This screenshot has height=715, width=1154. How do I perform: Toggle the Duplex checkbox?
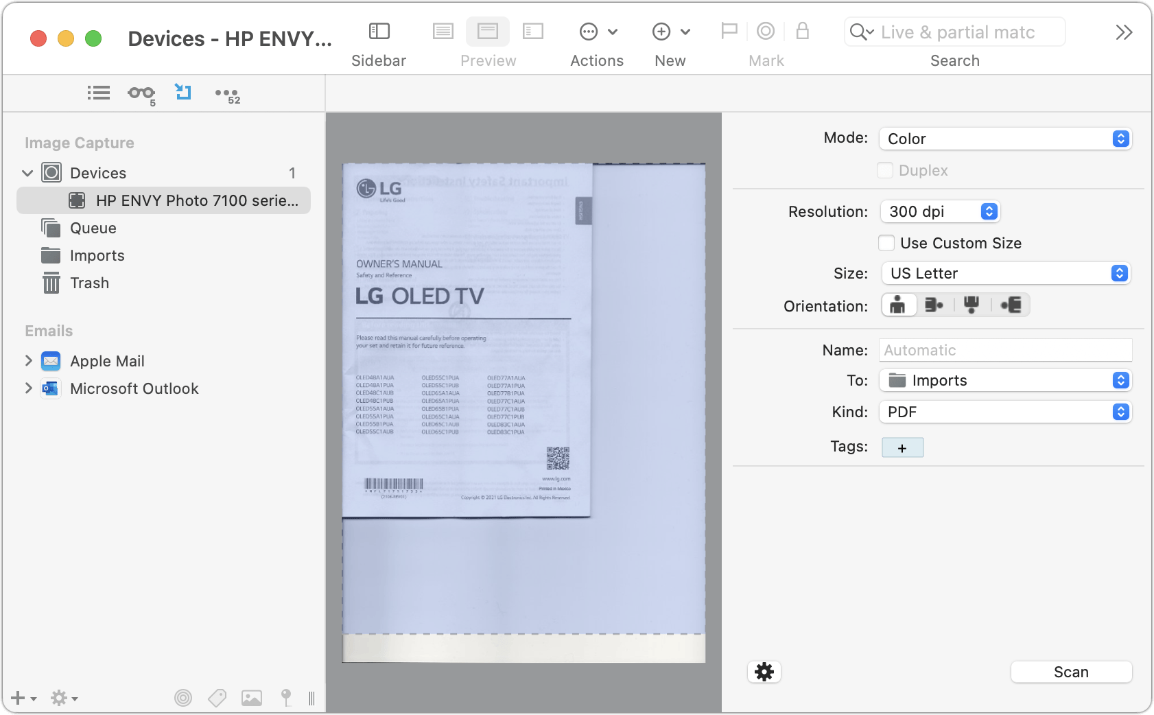(x=885, y=170)
